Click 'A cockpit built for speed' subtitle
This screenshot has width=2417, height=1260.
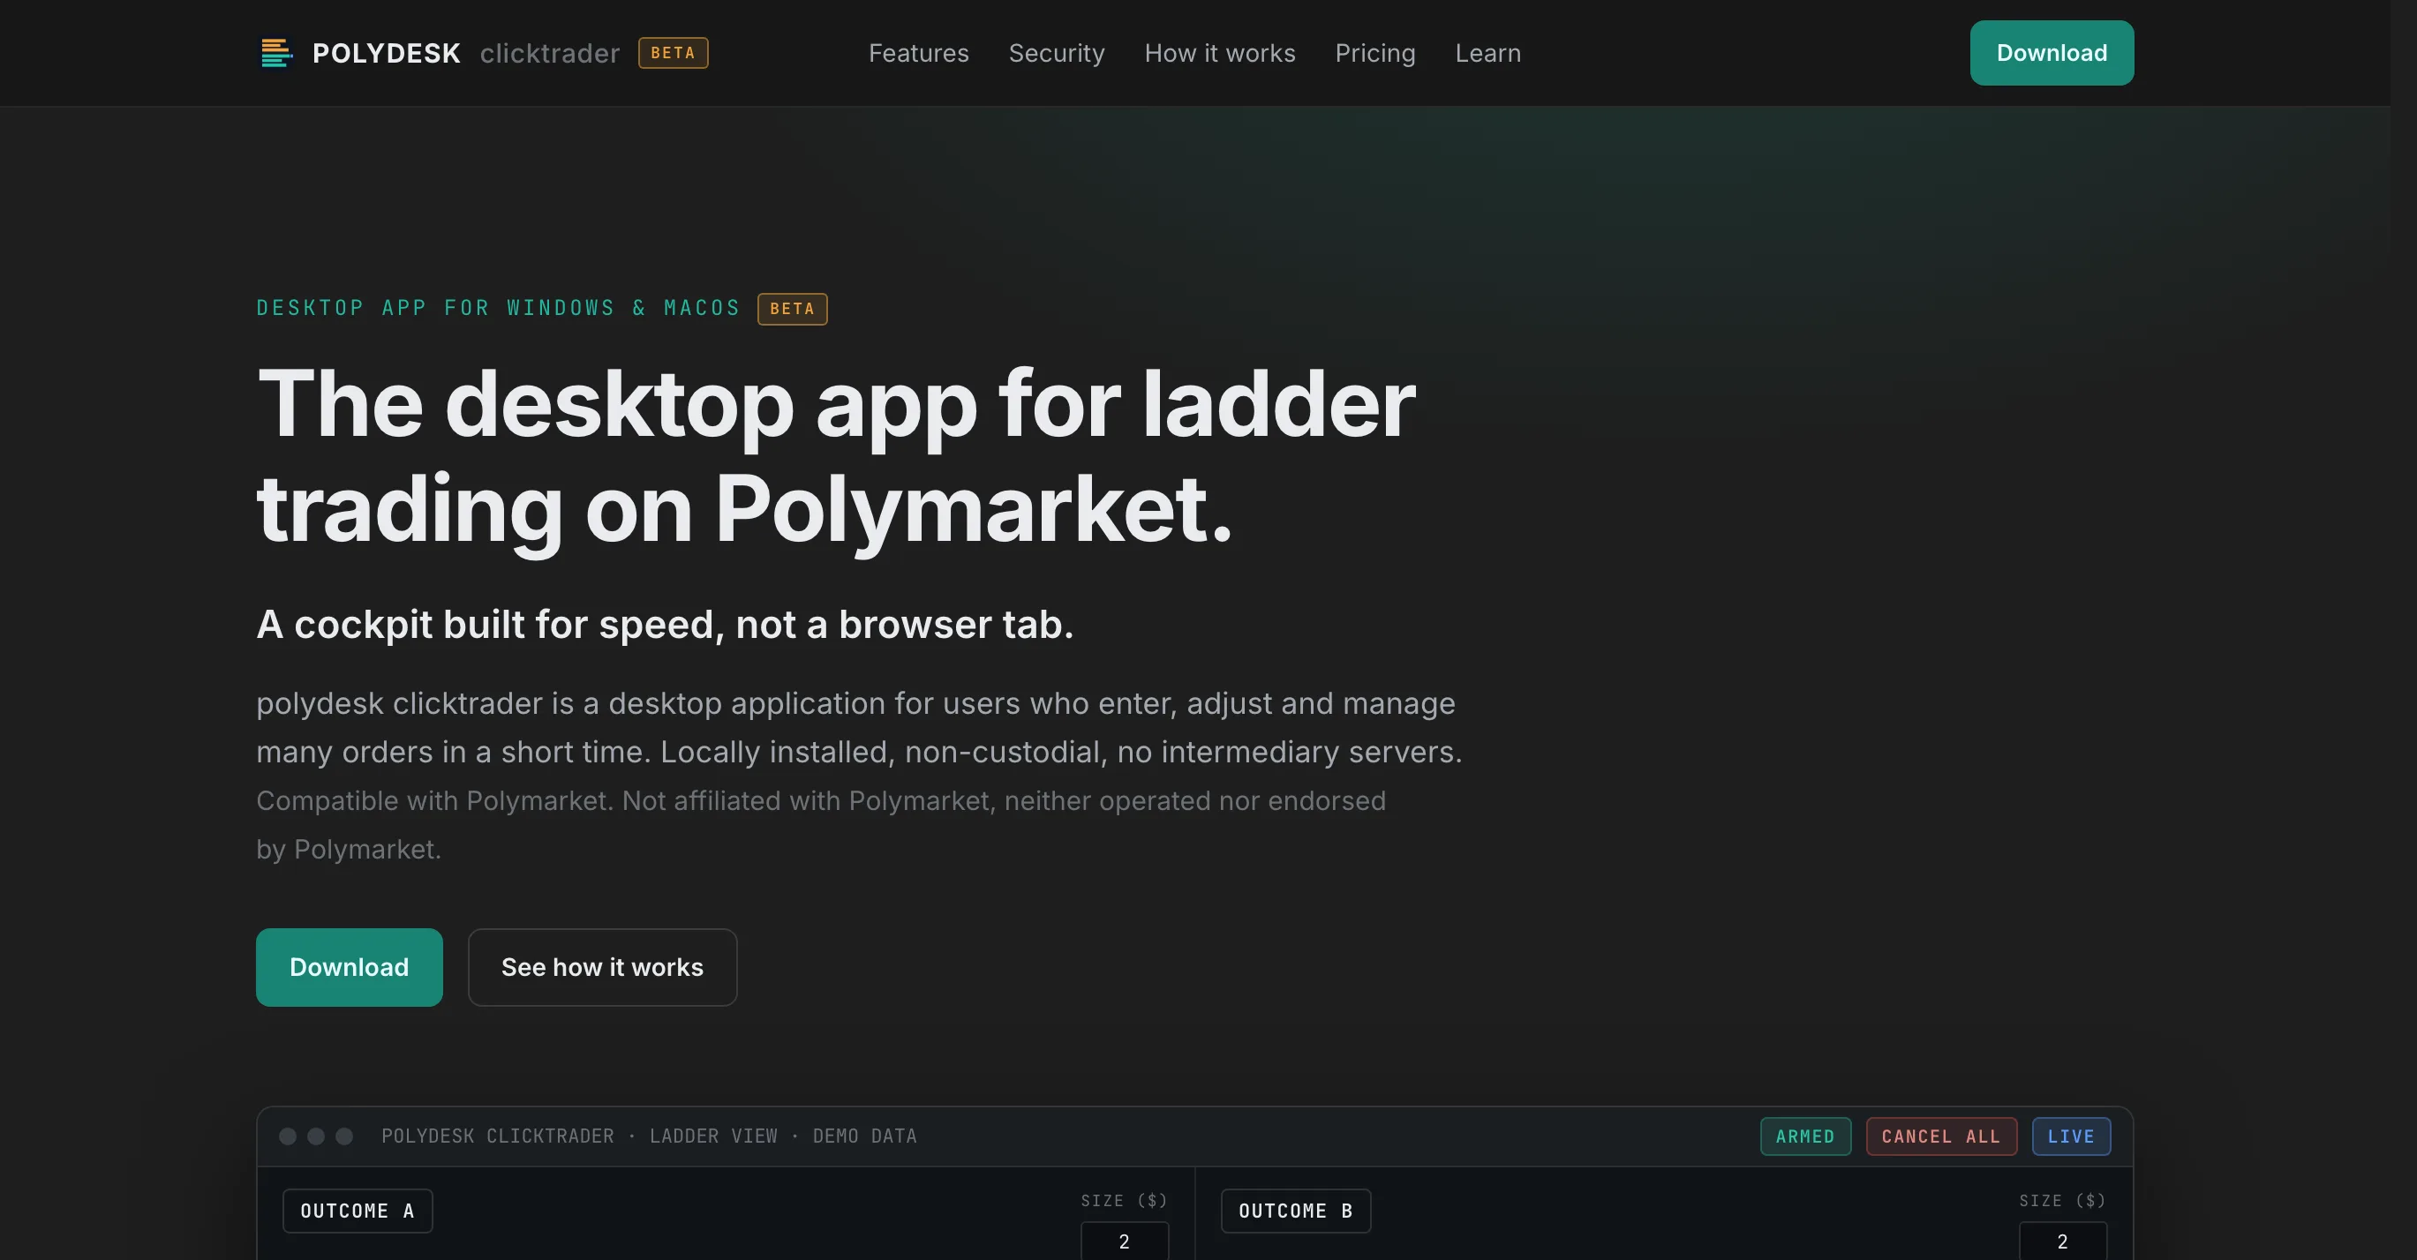665,625
